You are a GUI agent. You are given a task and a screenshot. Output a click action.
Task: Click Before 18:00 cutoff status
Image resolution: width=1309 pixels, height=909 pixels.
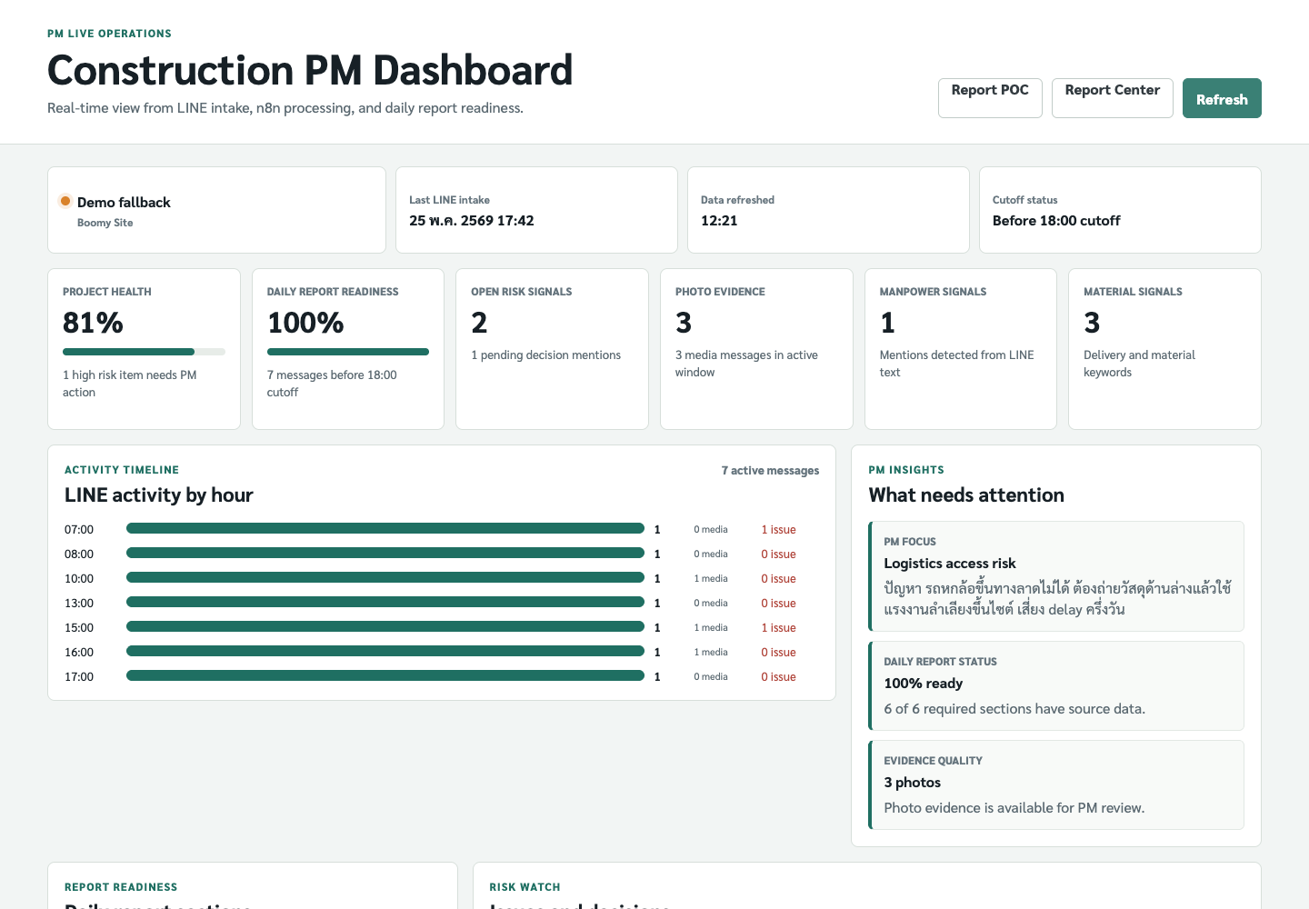click(1056, 221)
